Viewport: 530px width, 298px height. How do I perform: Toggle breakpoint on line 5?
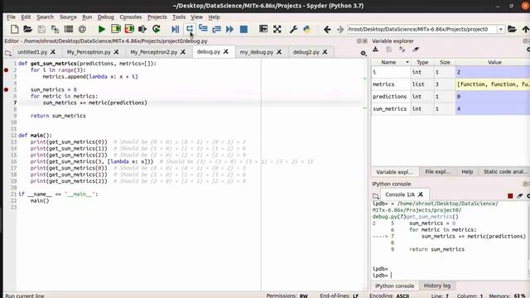[x=6, y=89]
